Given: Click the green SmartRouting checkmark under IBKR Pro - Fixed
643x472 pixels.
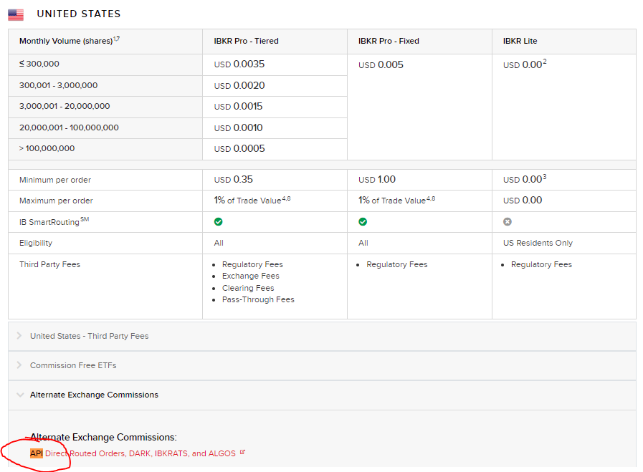Looking at the screenshot, I should click(x=363, y=221).
